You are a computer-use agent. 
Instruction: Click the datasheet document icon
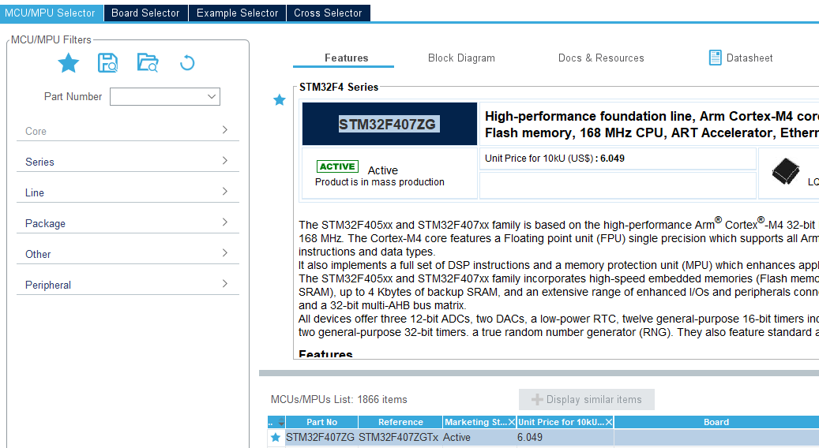tap(715, 58)
